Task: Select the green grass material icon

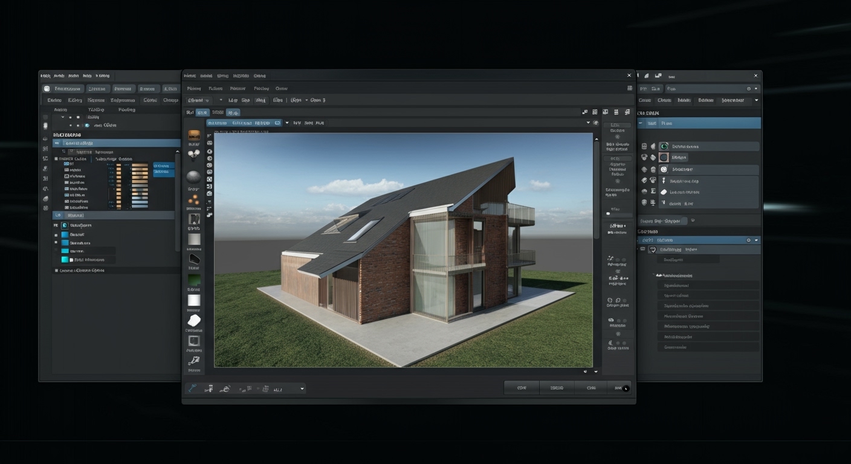Action: coord(194,279)
